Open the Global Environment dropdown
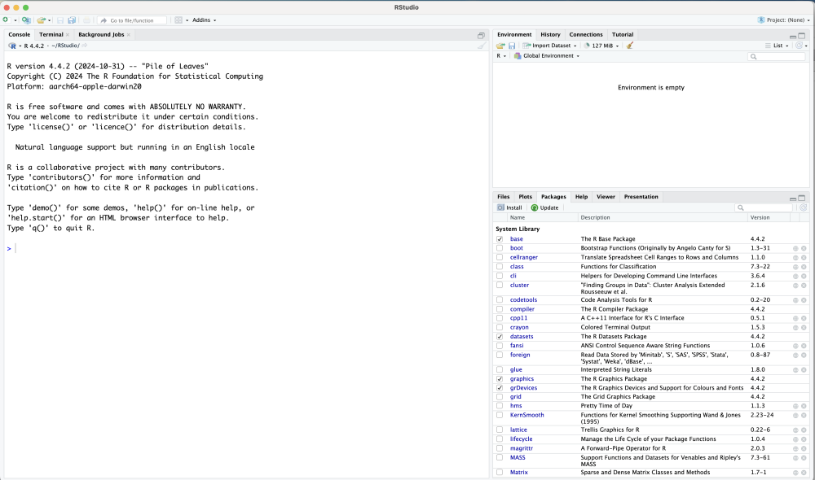 [547, 56]
